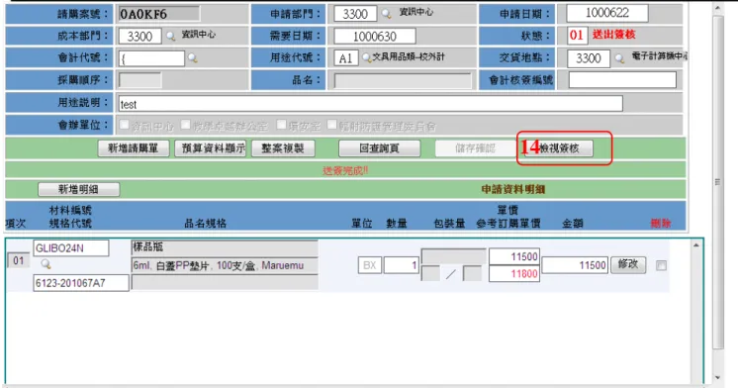
Task: Click the 修改 button for item 01
Action: [x=628, y=264]
